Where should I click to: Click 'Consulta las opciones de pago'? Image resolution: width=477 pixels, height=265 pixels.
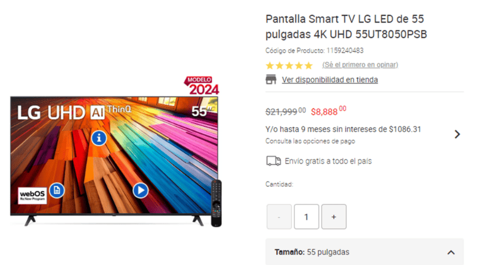click(310, 141)
